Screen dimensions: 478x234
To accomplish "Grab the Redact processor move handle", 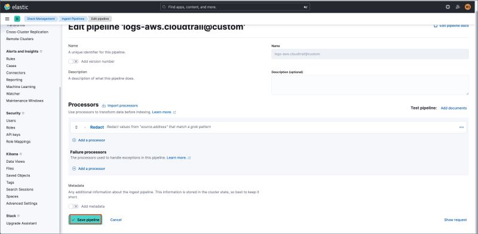I will coord(76,127).
